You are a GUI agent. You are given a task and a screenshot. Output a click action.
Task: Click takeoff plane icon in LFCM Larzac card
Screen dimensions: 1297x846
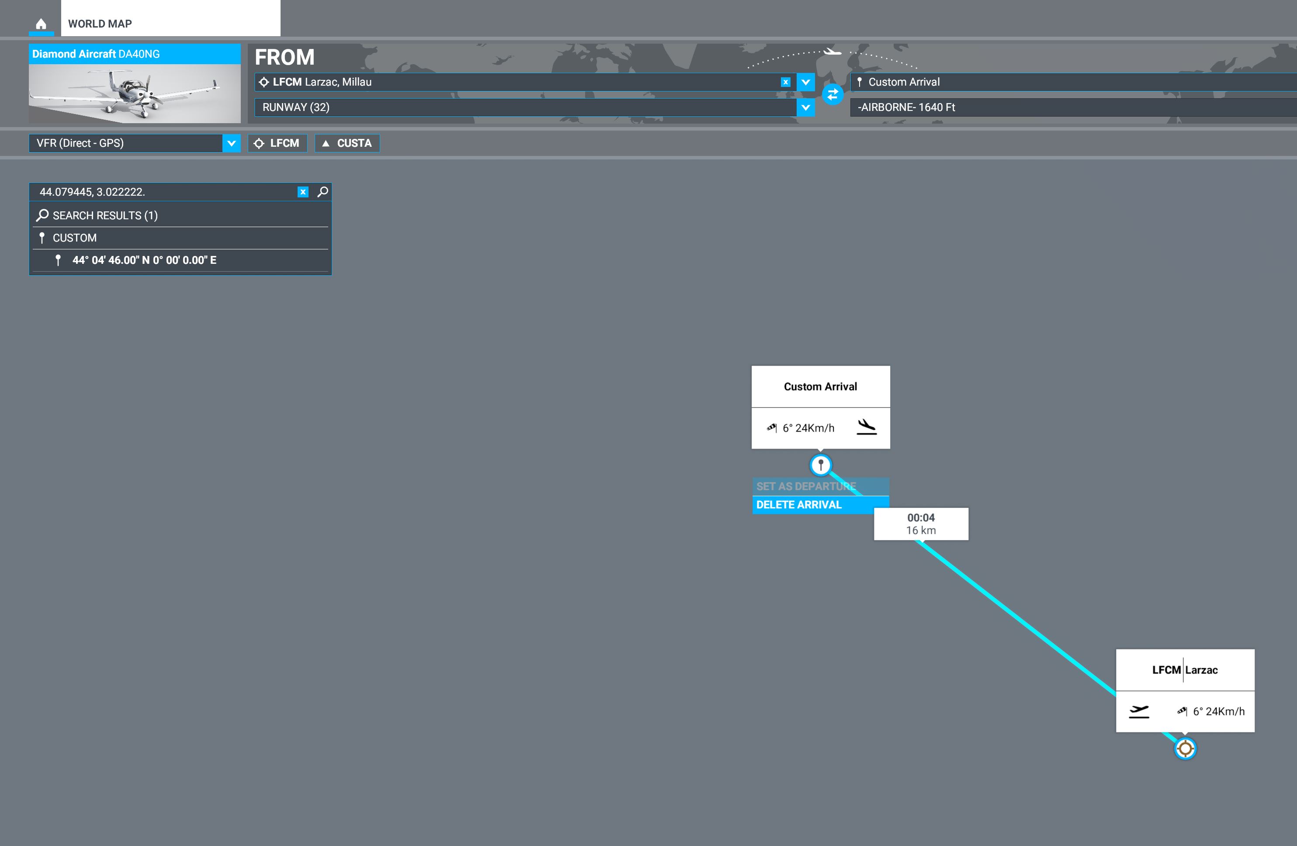point(1138,711)
